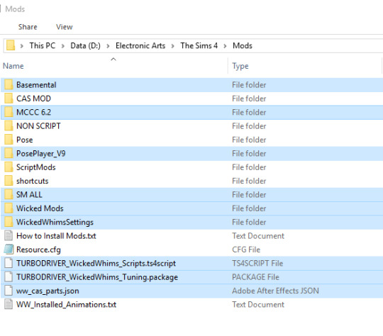This screenshot has width=383, height=336.
Task: Open the Share ribbon tab
Action: coord(28,27)
